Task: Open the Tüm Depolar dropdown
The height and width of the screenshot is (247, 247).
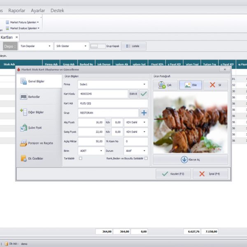Action: tap(35, 46)
